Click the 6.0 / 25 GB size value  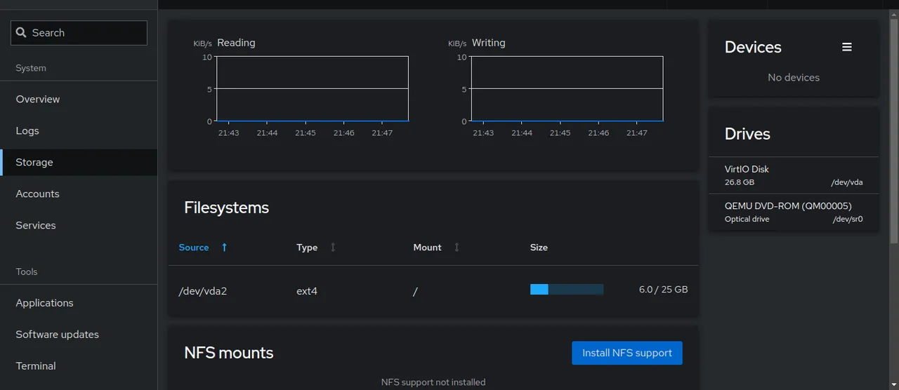click(x=663, y=290)
